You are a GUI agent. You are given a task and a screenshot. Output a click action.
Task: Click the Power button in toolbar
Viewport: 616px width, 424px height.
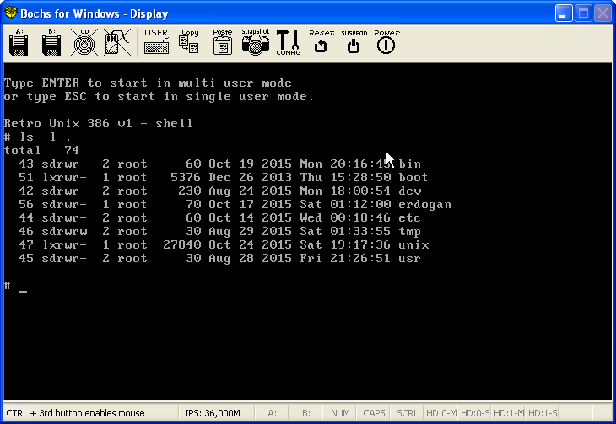point(386,42)
